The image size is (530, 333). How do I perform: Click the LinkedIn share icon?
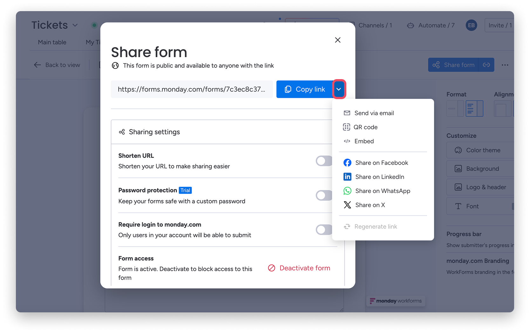(347, 177)
